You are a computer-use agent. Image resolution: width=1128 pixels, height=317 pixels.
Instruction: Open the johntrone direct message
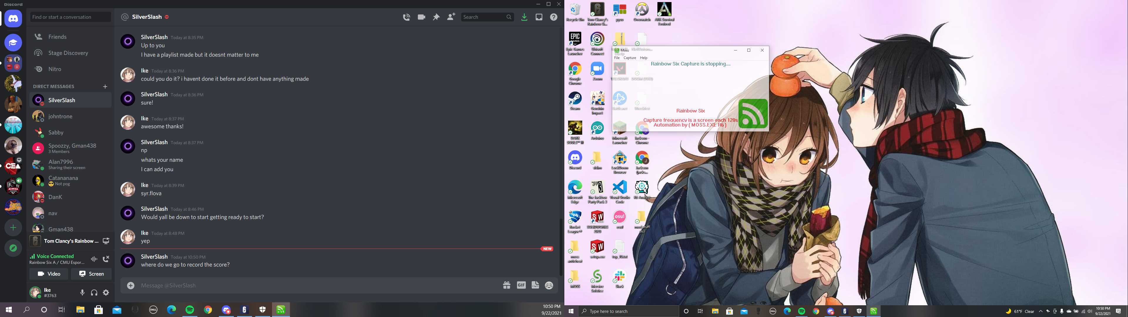point(70,117)
